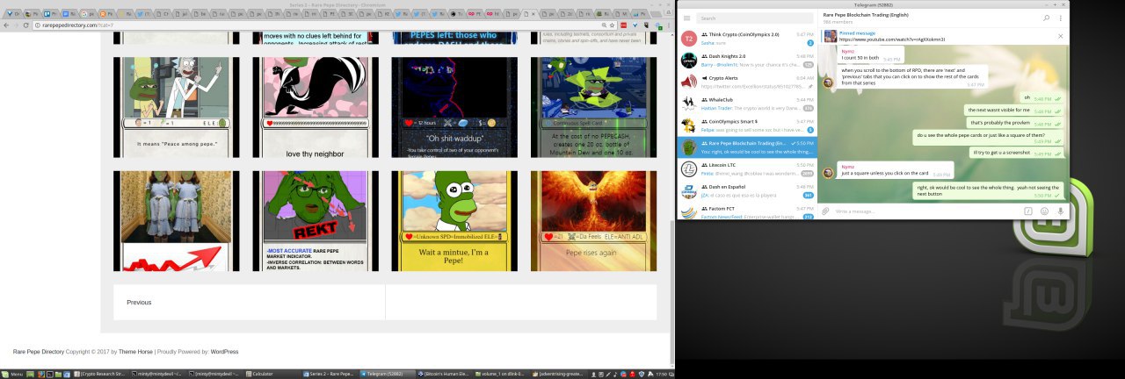Open the WordPress footer link
Viewport: 1125px width, 379px height.
tap(224, 352)
